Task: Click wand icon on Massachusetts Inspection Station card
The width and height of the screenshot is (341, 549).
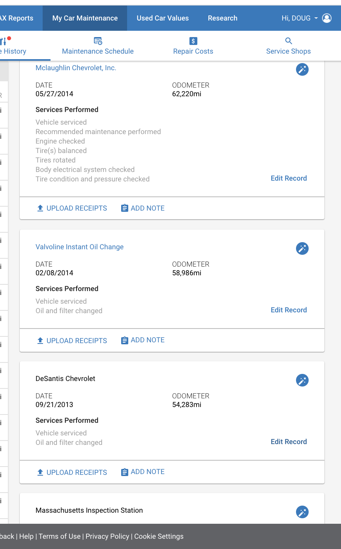Action: [302, 512]
